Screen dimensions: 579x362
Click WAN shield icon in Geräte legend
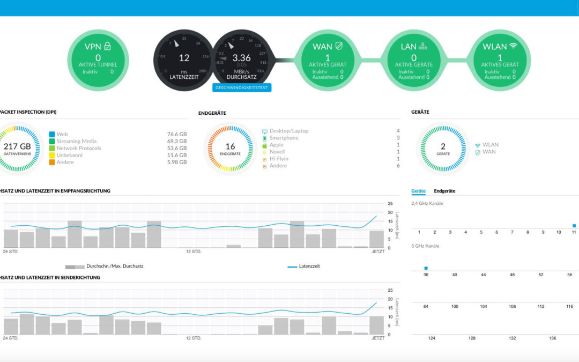tap(478, 152)
